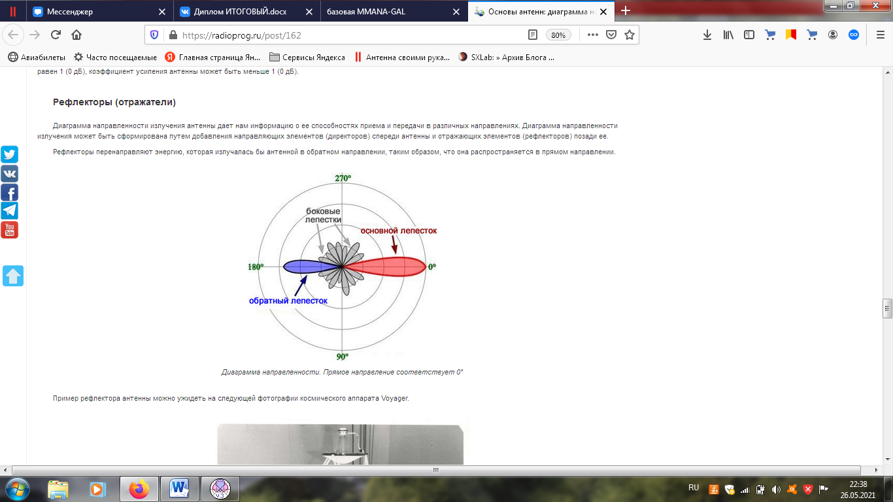Click the pinned red tab
The width and height of the screenshot is (893, 502).
pos(12,11)
